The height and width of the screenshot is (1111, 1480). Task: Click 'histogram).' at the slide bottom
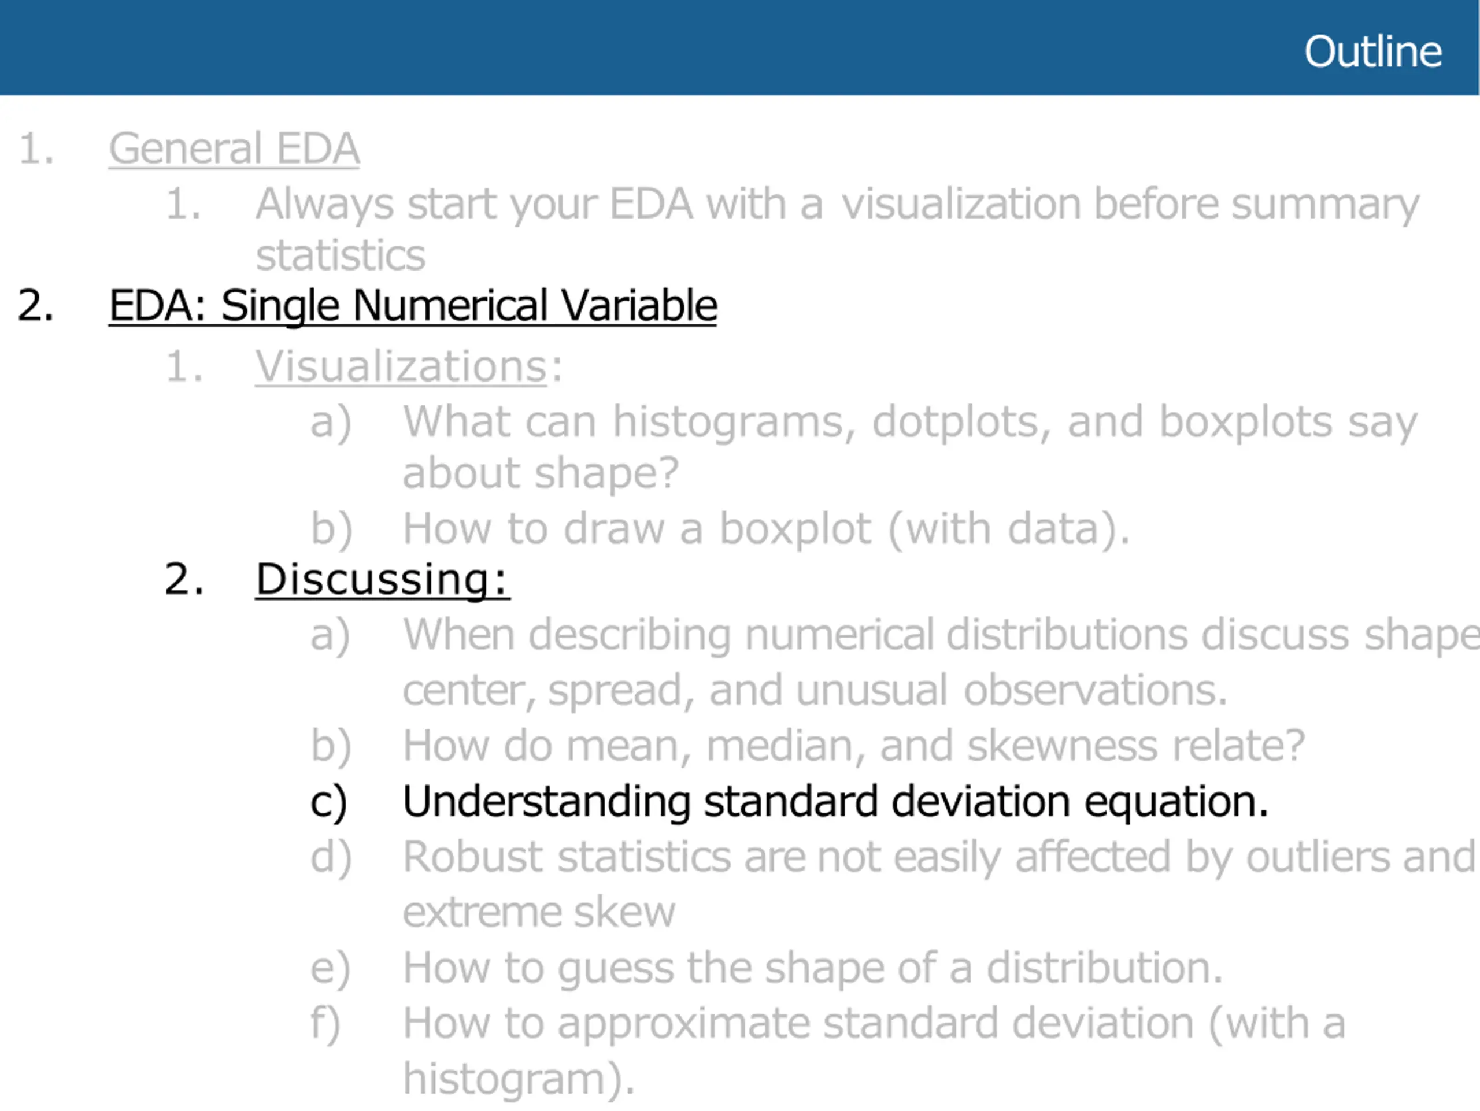point(519,1078)
